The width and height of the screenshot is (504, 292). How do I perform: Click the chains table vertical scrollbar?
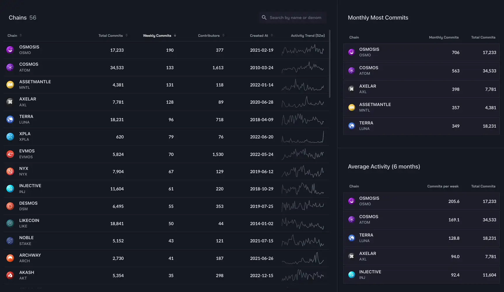coord(330,64)
